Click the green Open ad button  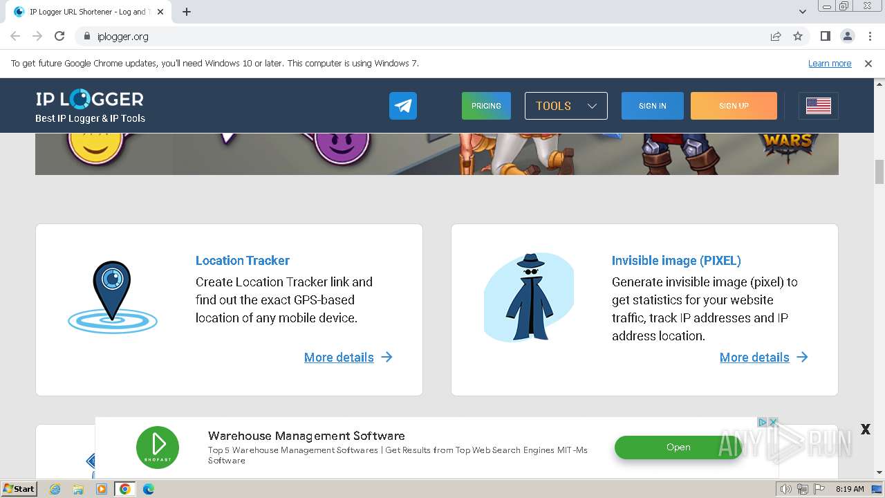(x=678, y=448)
